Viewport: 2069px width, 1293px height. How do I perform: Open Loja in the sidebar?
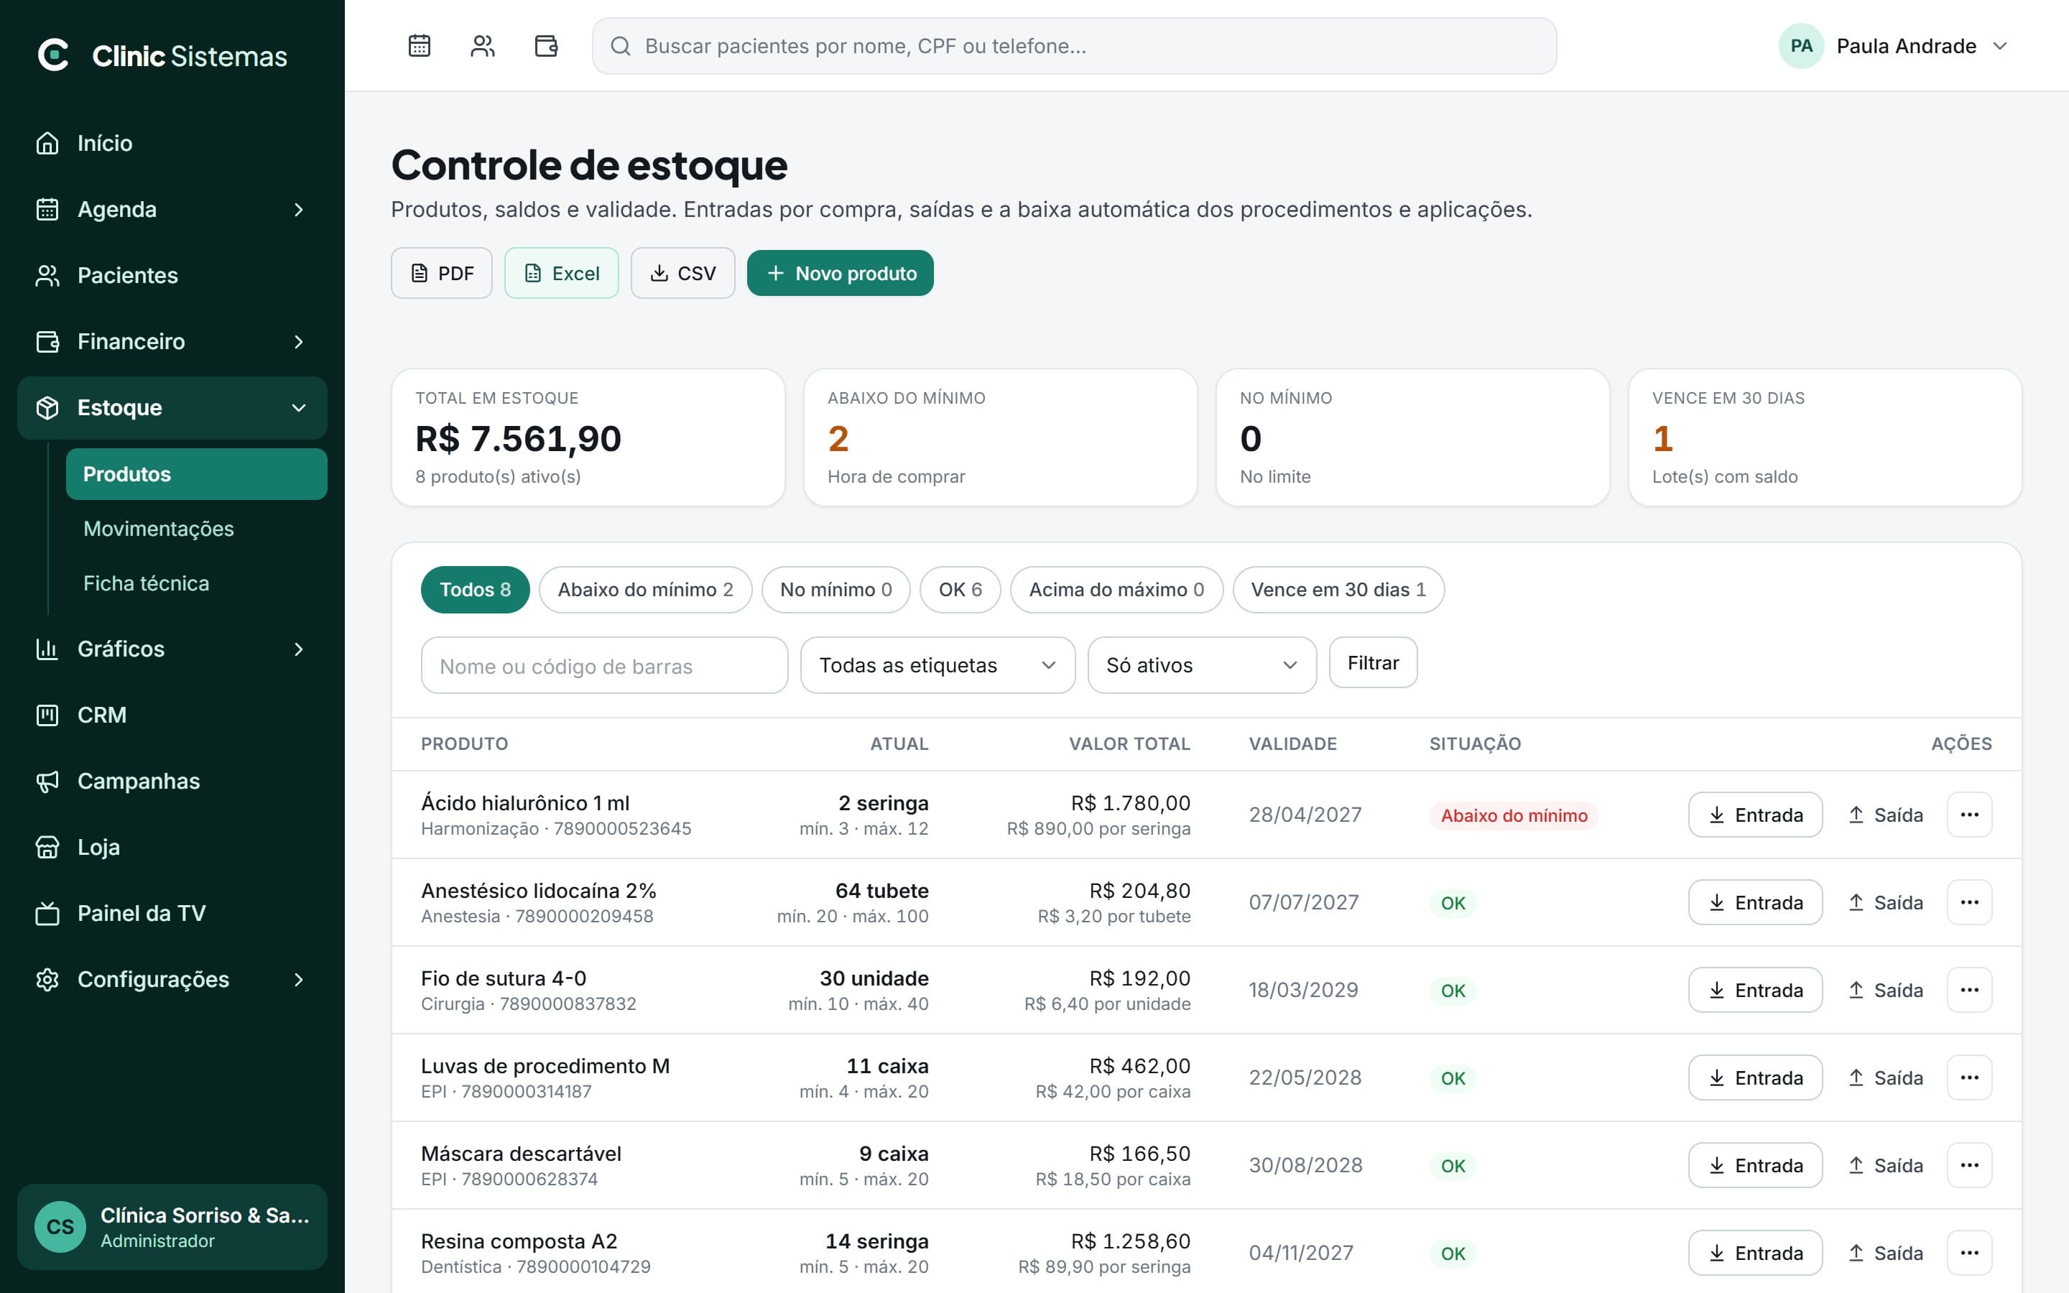[x=172, y=847]
